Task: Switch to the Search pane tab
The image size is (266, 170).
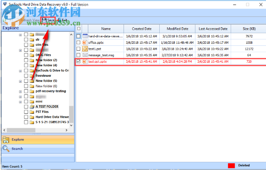Action: 38,149
